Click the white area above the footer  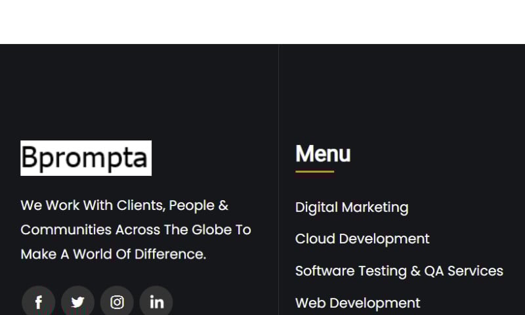coord(262,21)
